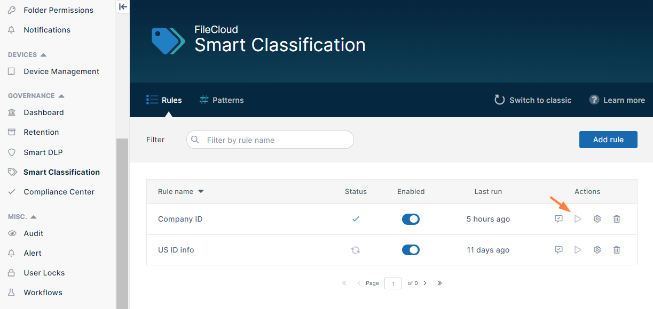This screenshot has width=653, height=309.
Task: Toggle US ID info rule enabled switch
Action: [x=411, y=250]
